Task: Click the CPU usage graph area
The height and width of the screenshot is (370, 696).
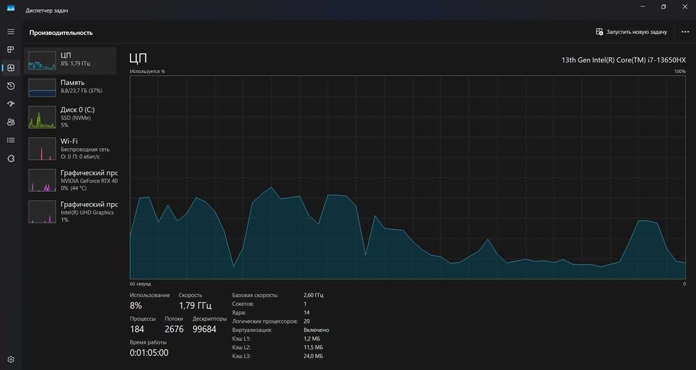Action: click(x=407, y=177)
